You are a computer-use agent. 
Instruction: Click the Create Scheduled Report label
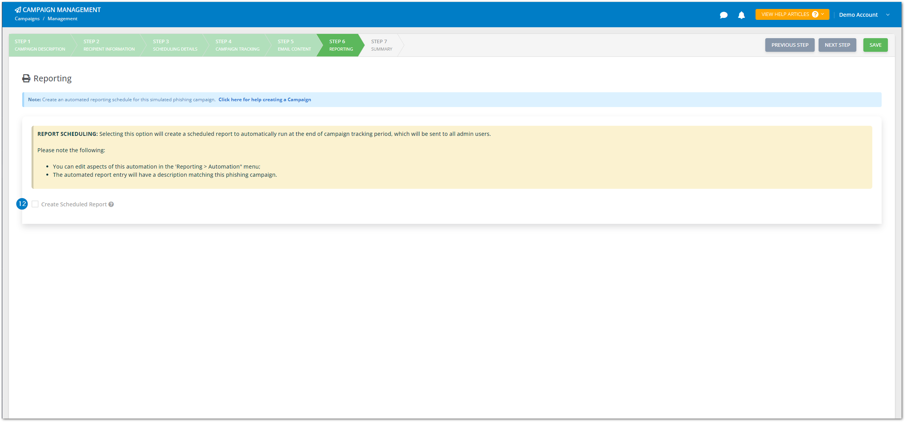point(74,204)
